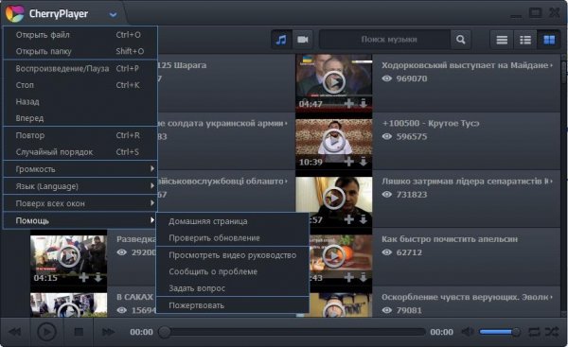Toggle the repeat button in player bar
The height and width of the screenshot is (347, 568).
pyautogui.click(x=534, y=332)
